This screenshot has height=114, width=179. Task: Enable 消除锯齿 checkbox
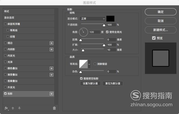tap(95, 64)
